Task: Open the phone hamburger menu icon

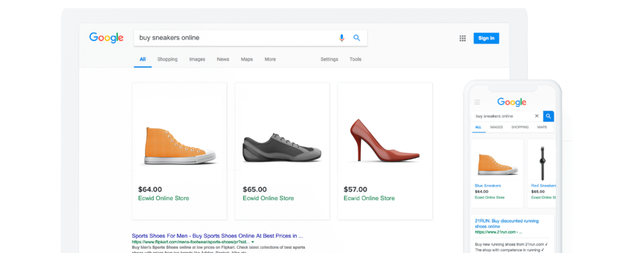Action: (477, 102)
